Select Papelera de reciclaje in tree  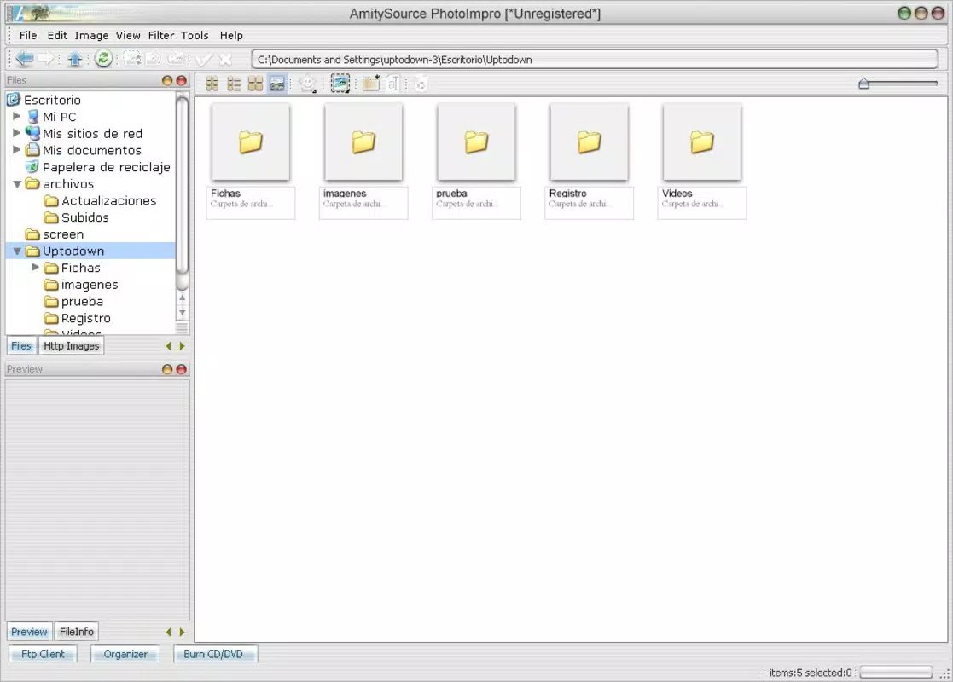coord(107,167)
